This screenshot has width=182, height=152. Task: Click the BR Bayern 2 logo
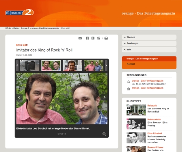click(x=19, y=13)
